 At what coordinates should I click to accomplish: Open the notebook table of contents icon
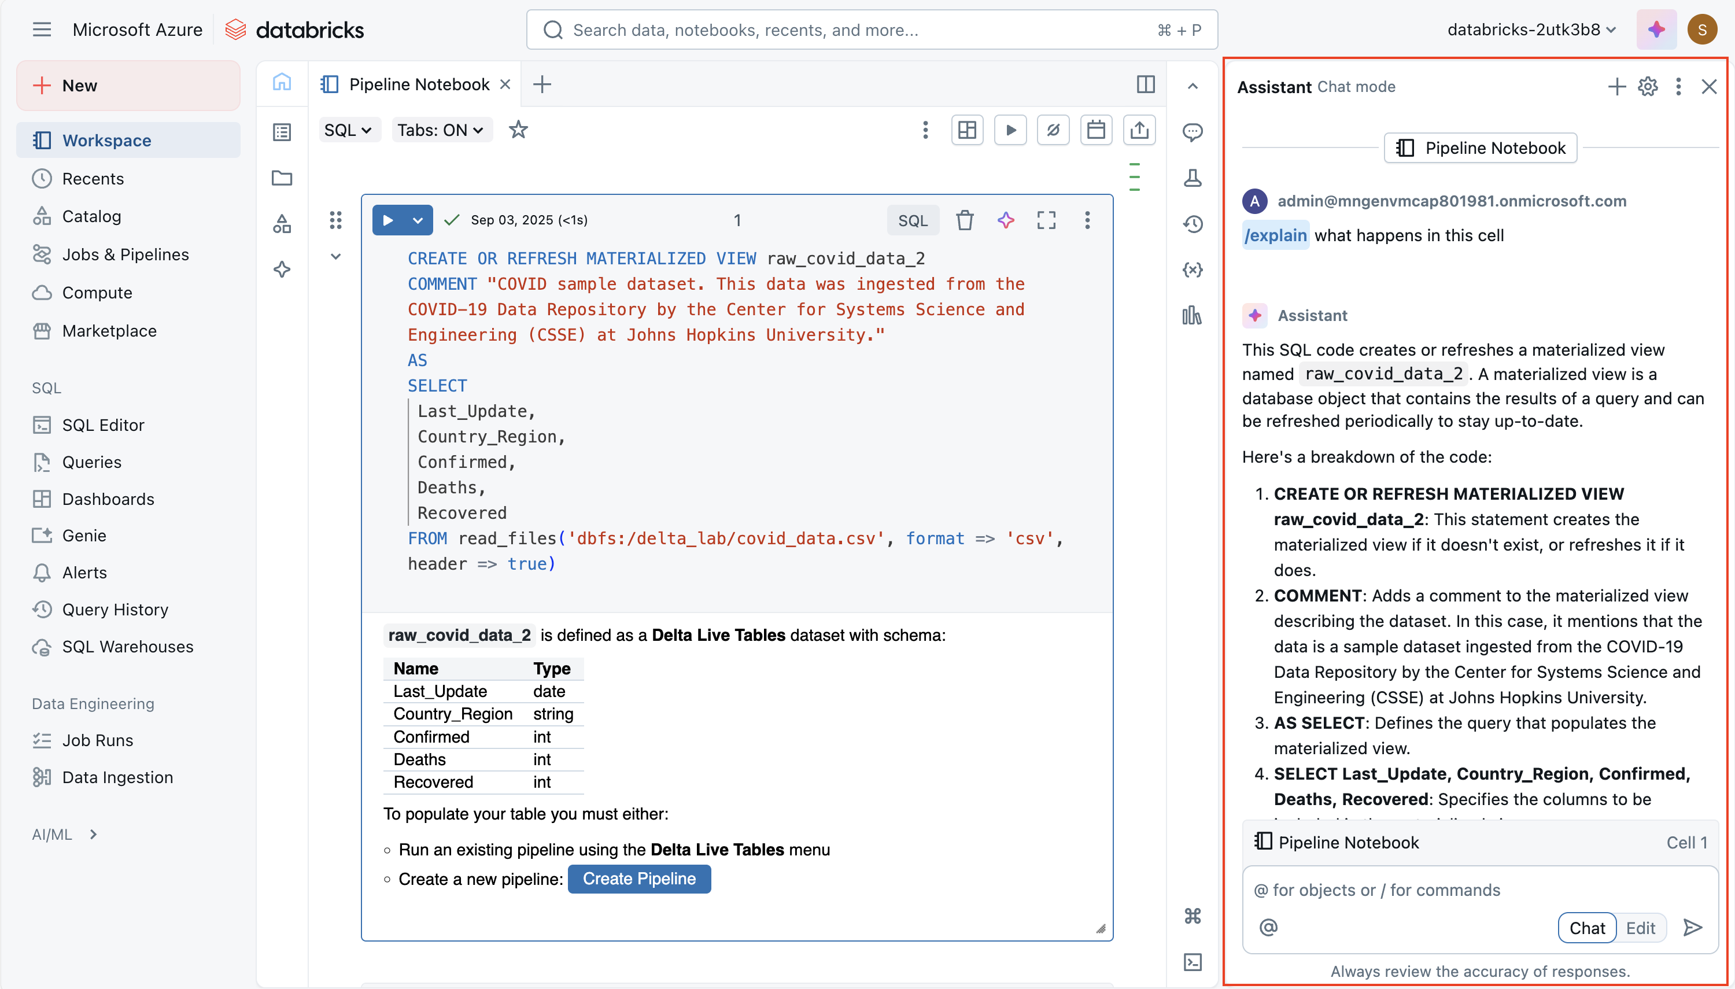pyautogui.click(x=282, y=132)
